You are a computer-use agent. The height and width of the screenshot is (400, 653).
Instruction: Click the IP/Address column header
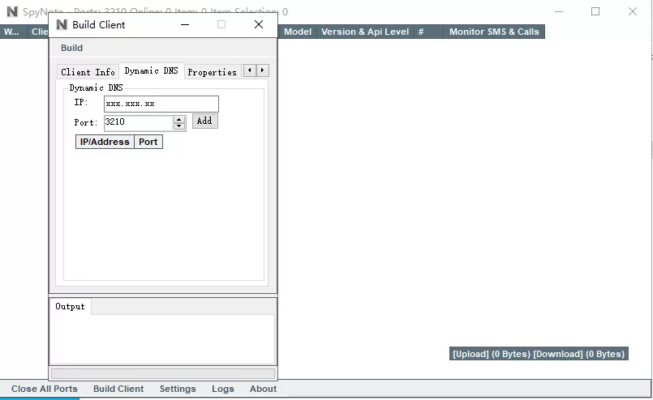pos(105,142)
